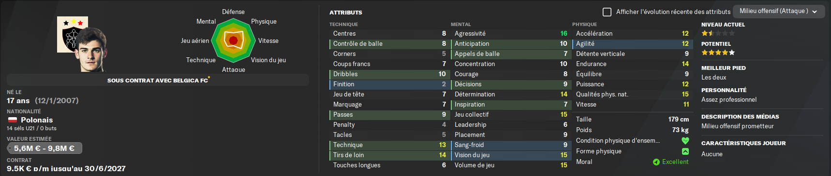This screenshot has height=176, width=831.
Task: Click the green Forme physique arrow icon
Action: coord(685,151)
